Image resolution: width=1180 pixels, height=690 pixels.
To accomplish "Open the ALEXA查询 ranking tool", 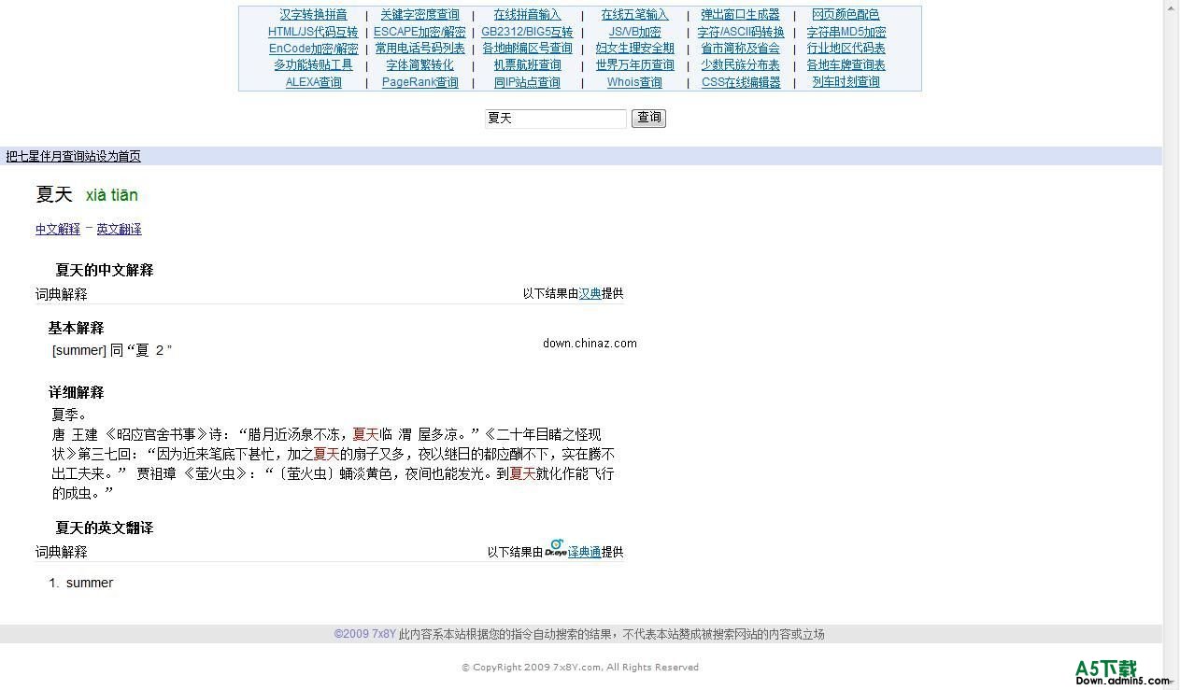I will pyautogui.click(x=313, y=81).
